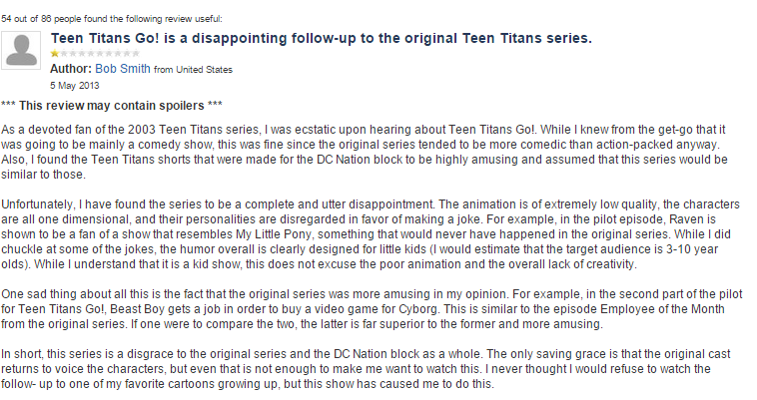
Task: Open Bob Smith's author profile link
Action: [x=123, y=69]
